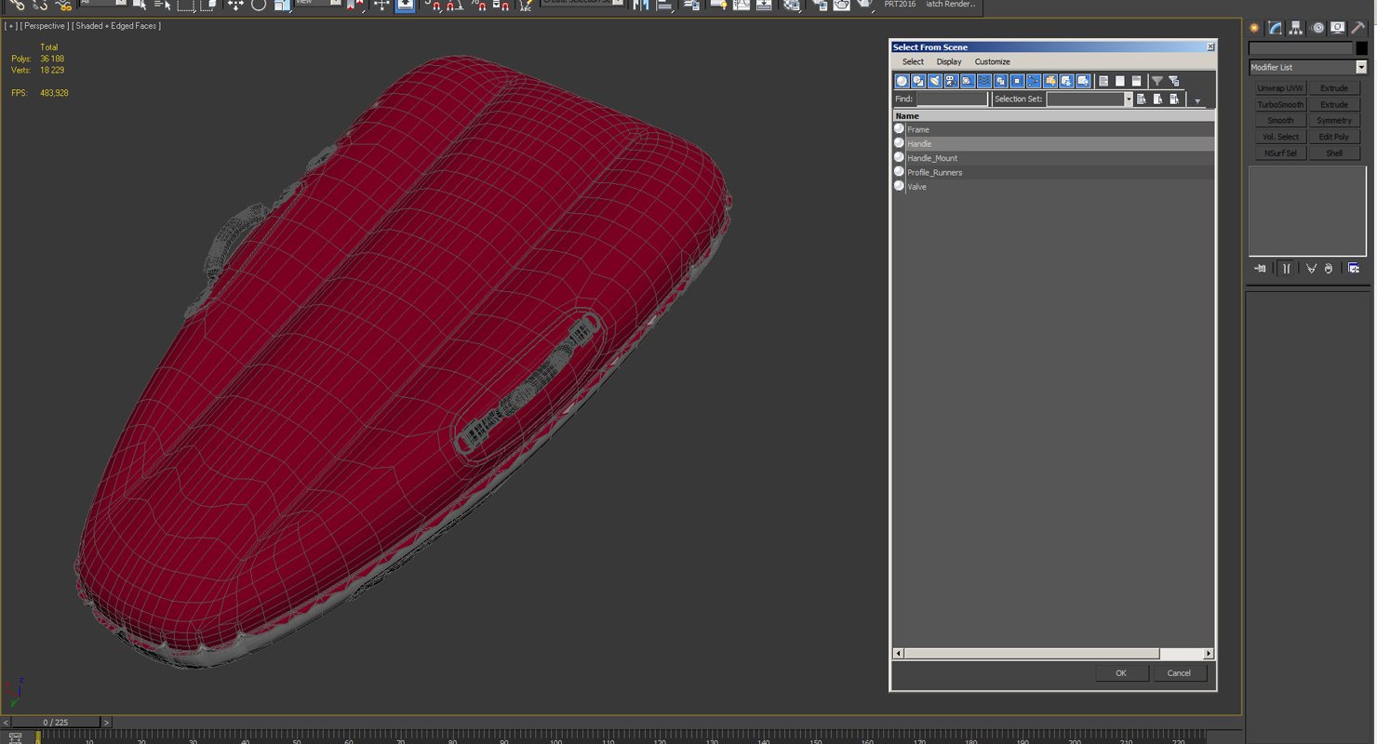Open the Display menu in dialog
The width and height of the screenshot is (1377, 744).
[949, 61]
